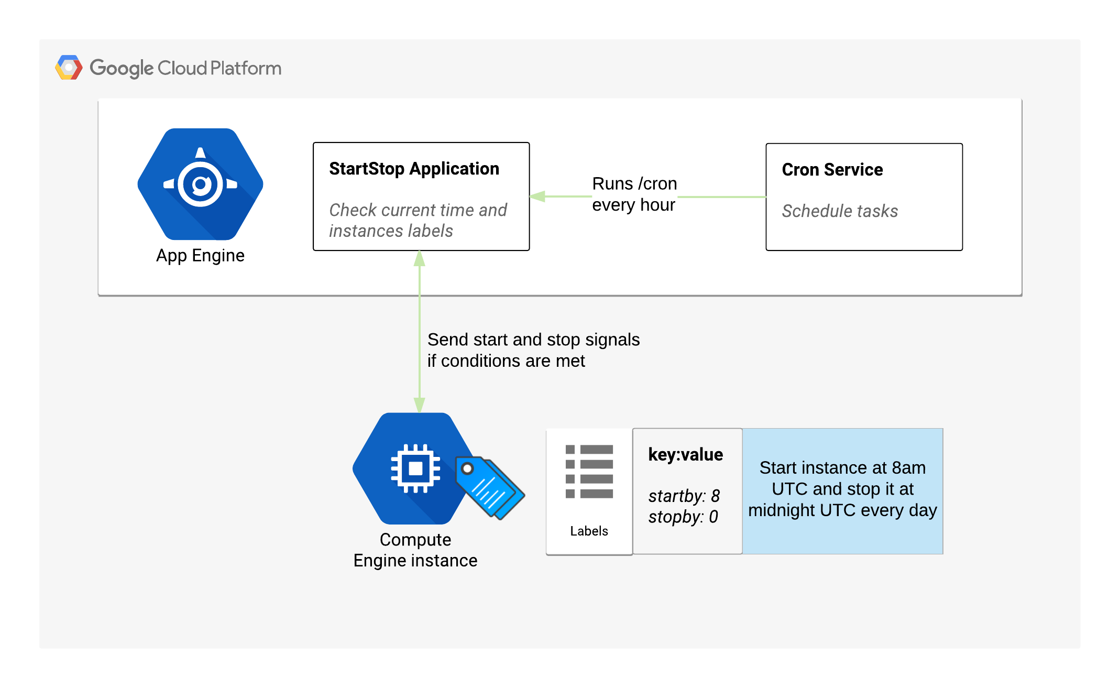
Task: Click the blue label tag icon
Action: click(490, 488)
